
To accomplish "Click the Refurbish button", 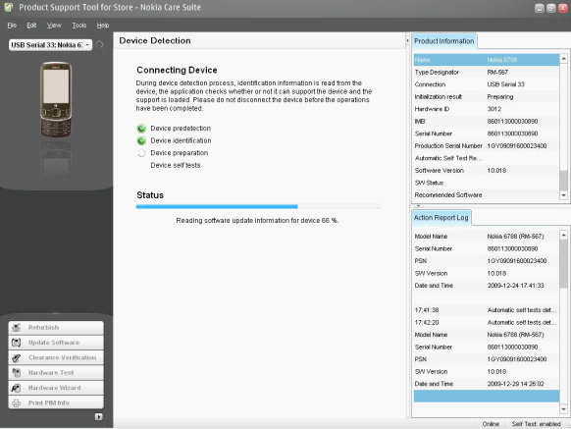I will (56, 327).
